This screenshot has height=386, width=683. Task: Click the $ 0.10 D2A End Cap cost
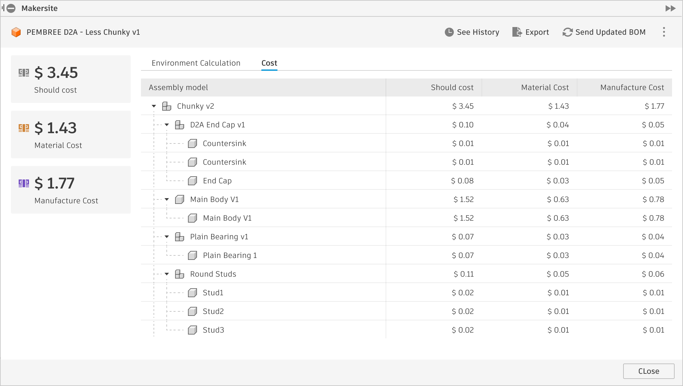pos(463,125)
